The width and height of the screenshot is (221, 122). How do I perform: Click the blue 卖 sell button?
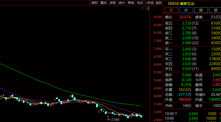[186, 10]
